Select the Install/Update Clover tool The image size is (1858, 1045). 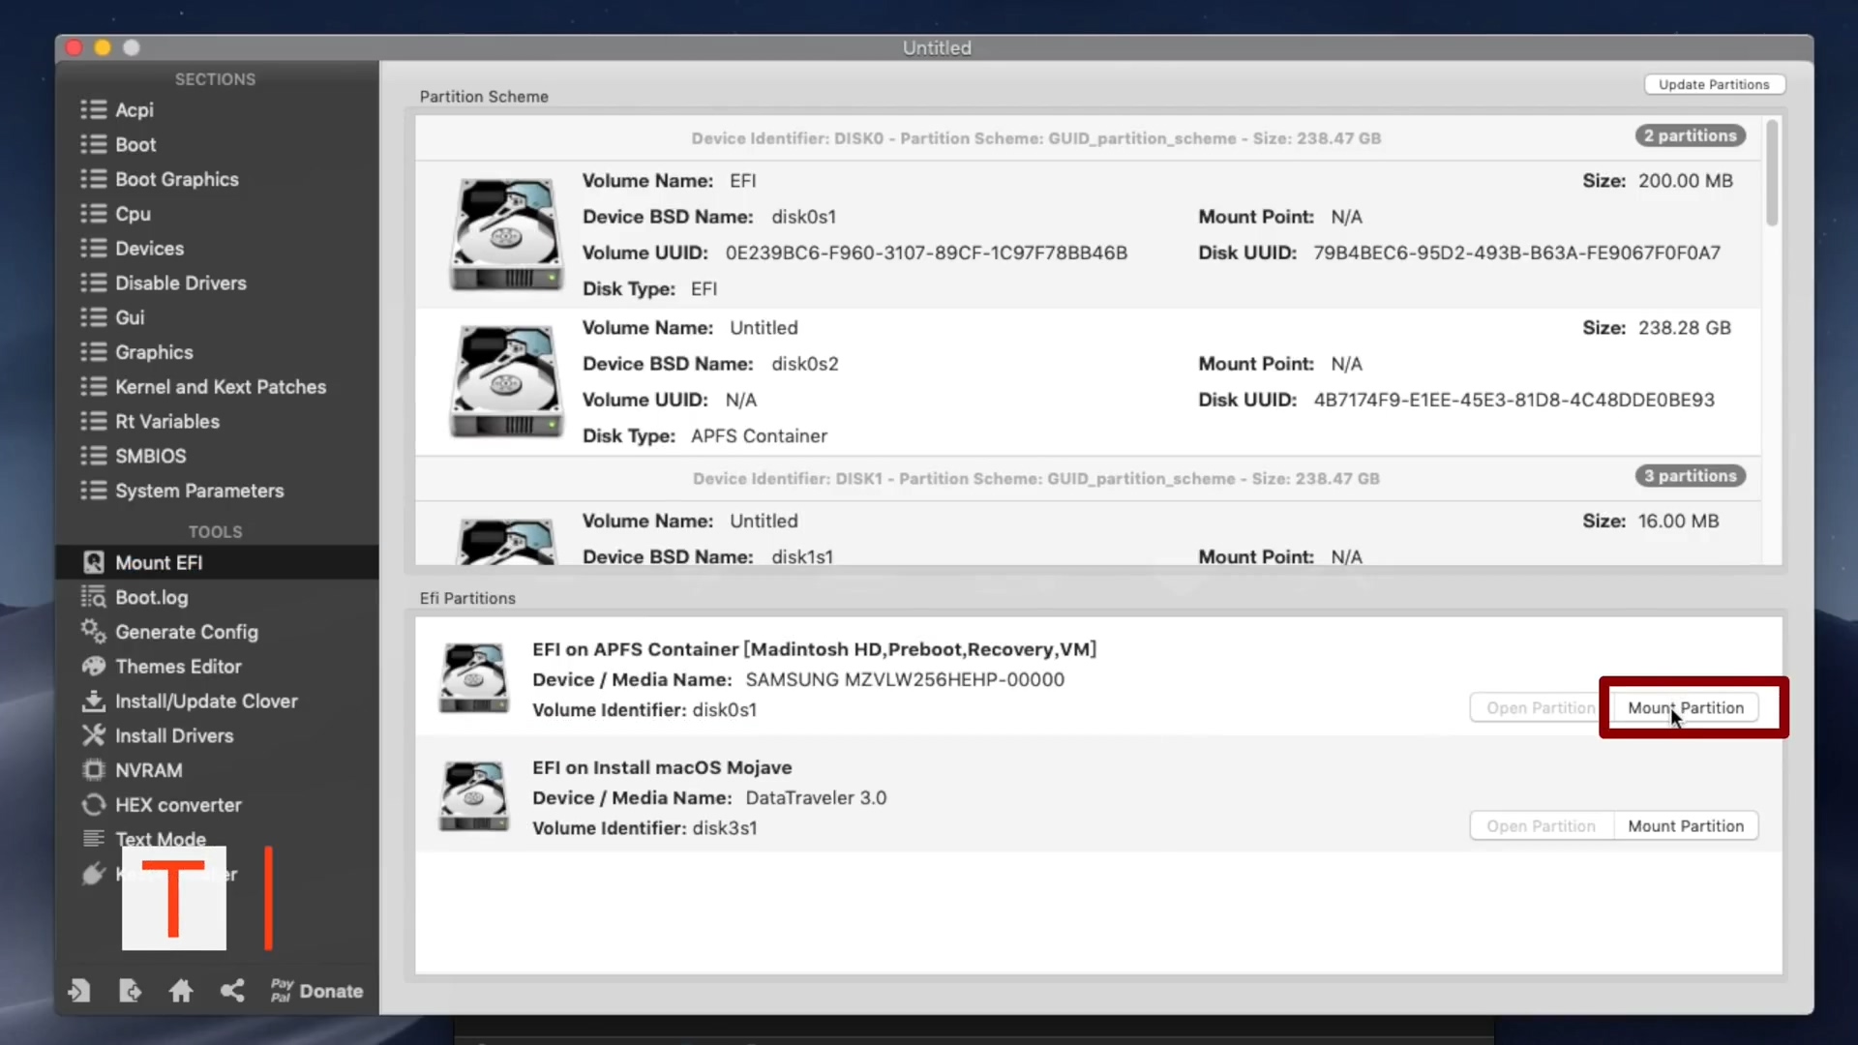click(x=206, y=702)
